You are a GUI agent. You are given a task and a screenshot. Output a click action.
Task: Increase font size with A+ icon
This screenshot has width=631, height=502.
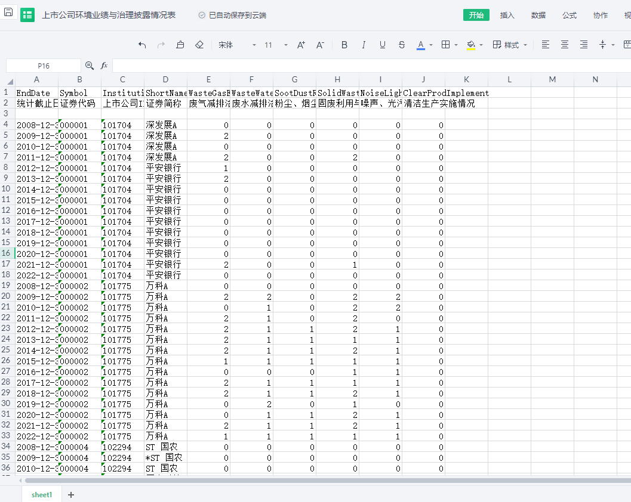pyautogui.click(x=301, y=45)
